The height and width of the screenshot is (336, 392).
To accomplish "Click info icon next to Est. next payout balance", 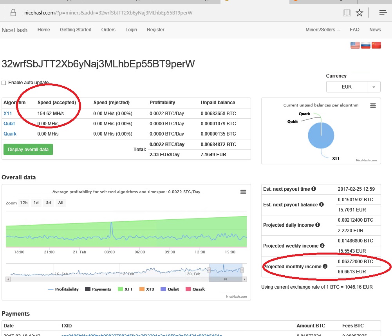I will point(322,204).
